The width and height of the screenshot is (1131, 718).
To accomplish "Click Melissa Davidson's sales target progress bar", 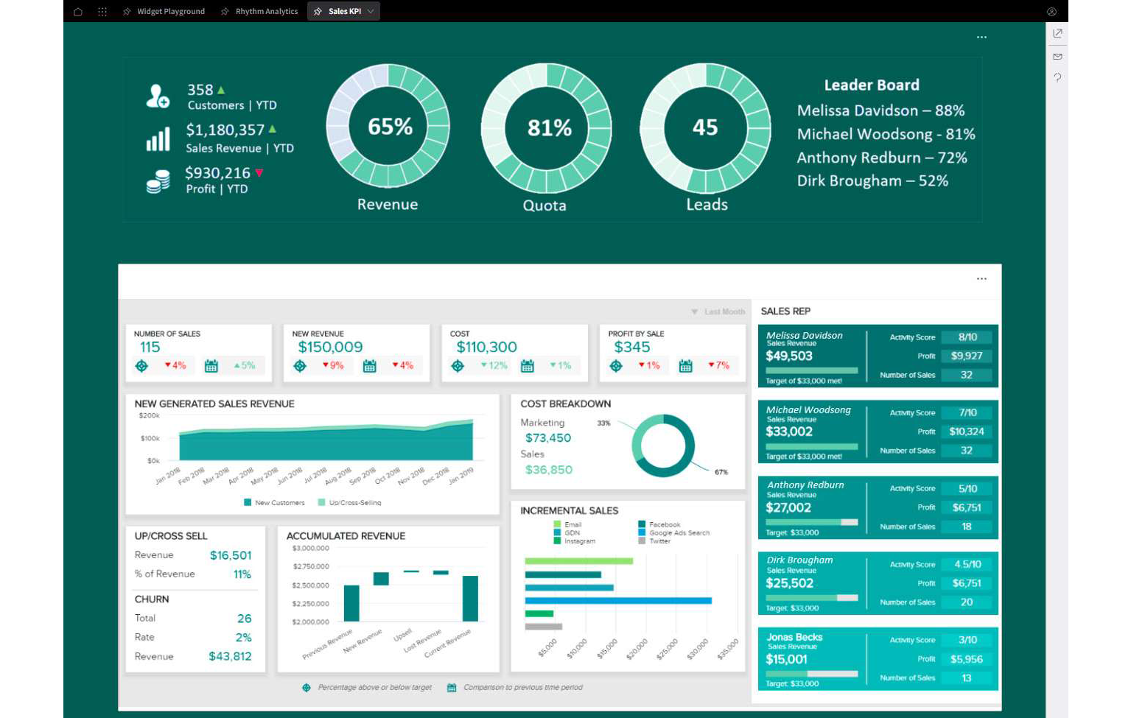I will pos(811,370).
